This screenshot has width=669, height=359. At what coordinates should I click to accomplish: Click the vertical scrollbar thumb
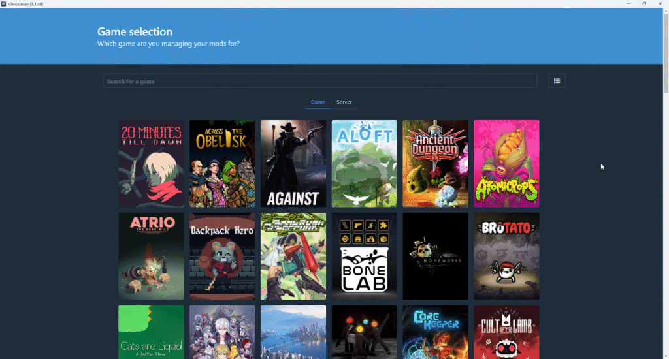(x=666, y=52)
